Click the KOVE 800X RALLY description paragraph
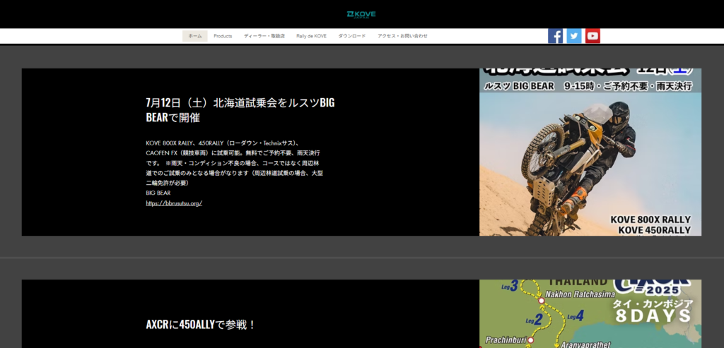 click(235, 163)
